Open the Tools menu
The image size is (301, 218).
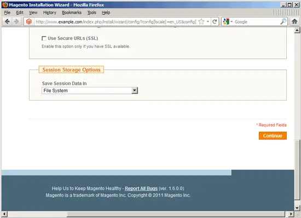click(x=92, y=13)
